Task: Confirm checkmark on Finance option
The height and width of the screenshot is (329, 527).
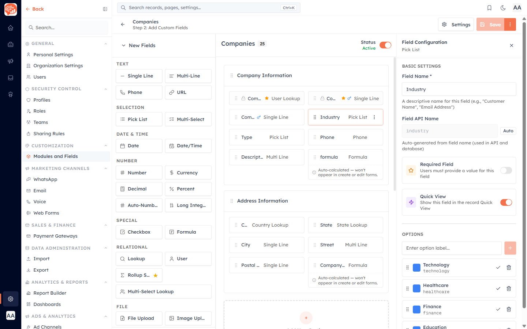Action: pos(498,309)
